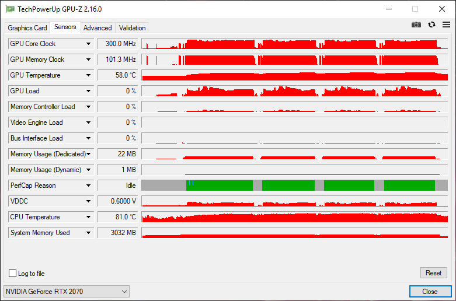Click the 58.0 °C GPU temperature value
Viewport: 456px width, 301px height.
[118, 75]
